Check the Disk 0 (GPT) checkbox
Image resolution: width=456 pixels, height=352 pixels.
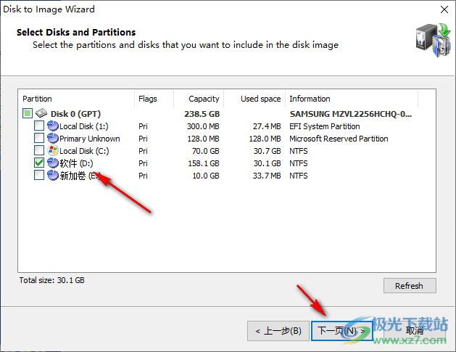(28, 113)
